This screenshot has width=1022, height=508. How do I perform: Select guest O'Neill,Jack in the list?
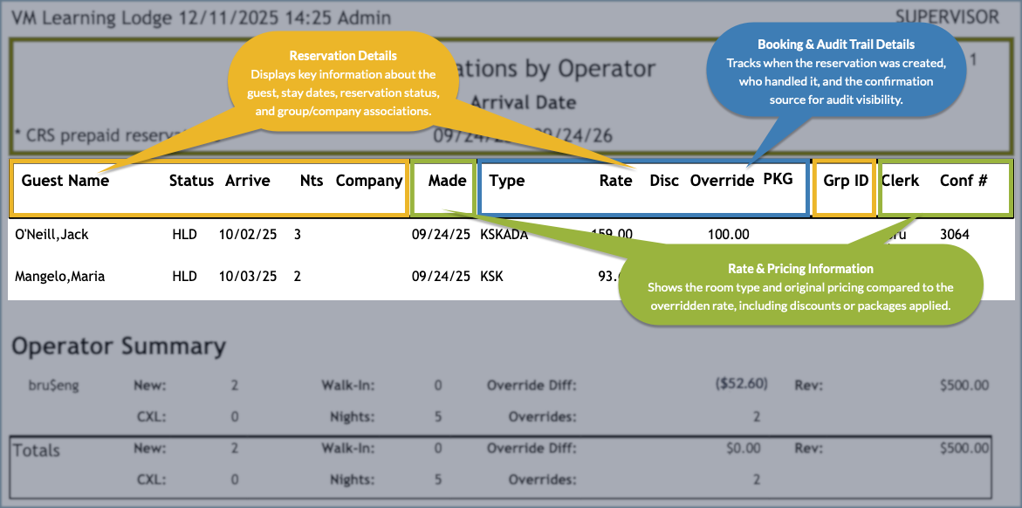(x=52, y=234)
